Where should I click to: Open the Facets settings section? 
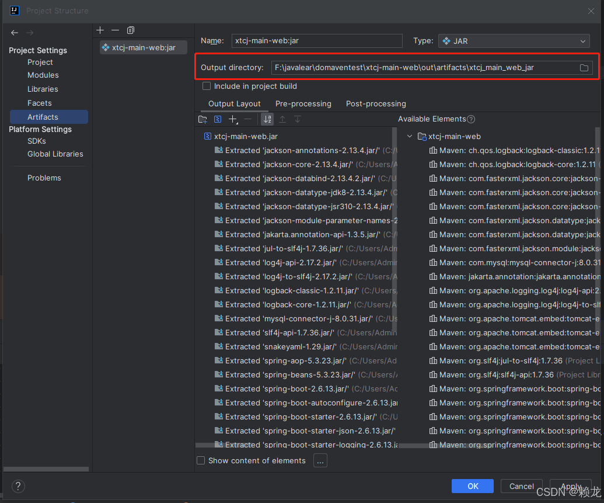coord(39,103)
